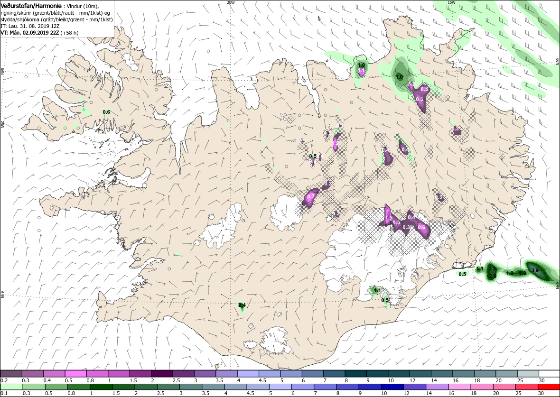The height and width of the screenshot is (397, 560).
Task: Select the lavender 5 rain legend swatch
Action: pyautogui.click(x=280, y=387)
